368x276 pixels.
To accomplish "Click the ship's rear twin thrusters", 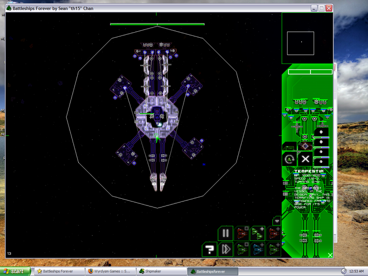I will 158,182.
